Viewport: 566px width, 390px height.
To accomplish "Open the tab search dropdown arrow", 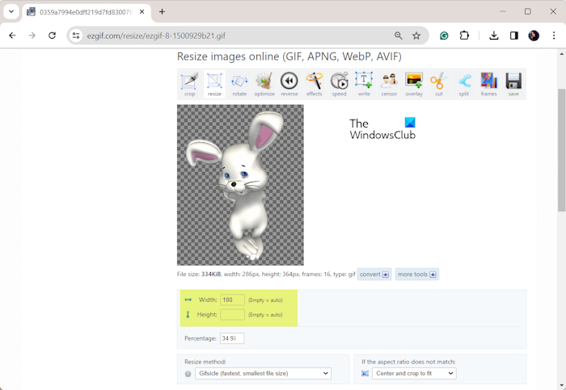I will click(x=11, y=12).
